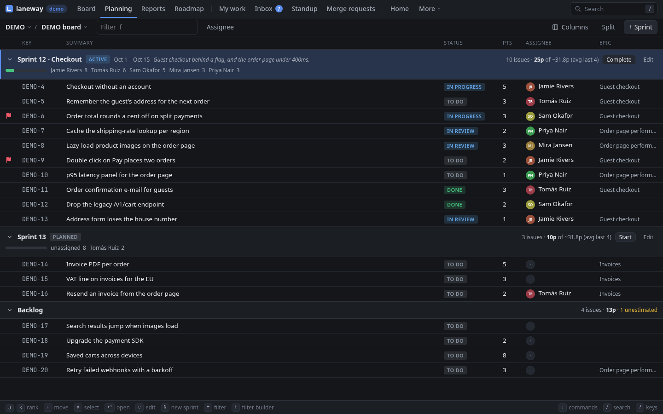Viewport: 663px width, 414px height.
Task: Click the Search field in the top bar
Action: point(614,9)
